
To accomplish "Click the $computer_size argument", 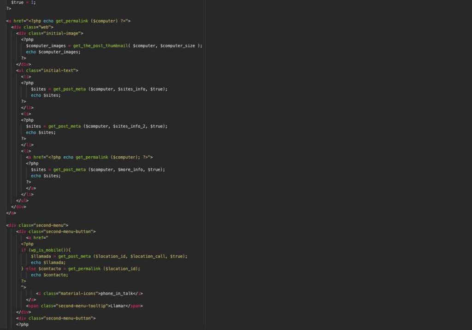I will 177,46.
